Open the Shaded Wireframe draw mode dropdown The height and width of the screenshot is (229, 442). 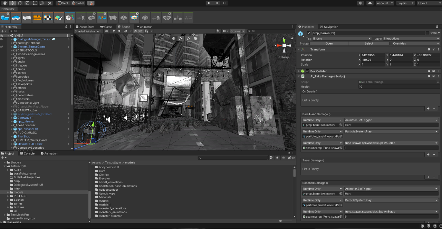88,31
